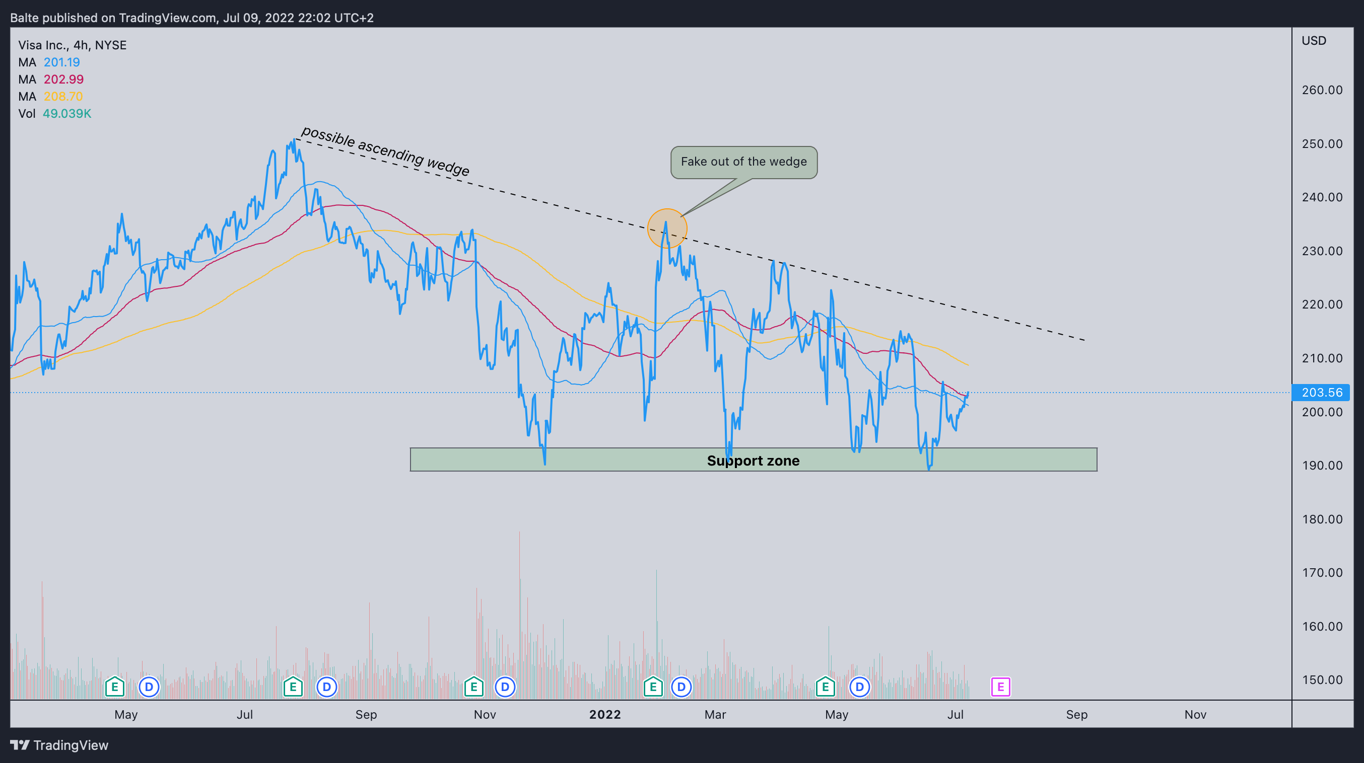Click the 'Visa Inc., 4h, NYSE' title
Image resolution: width=1364 pixels, height=763 pixels.
pos(73,45)
